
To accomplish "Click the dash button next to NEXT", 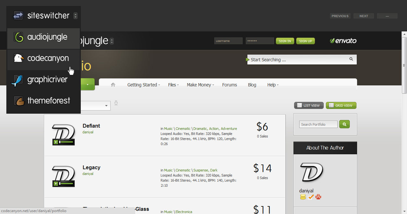I will [387, 16].
